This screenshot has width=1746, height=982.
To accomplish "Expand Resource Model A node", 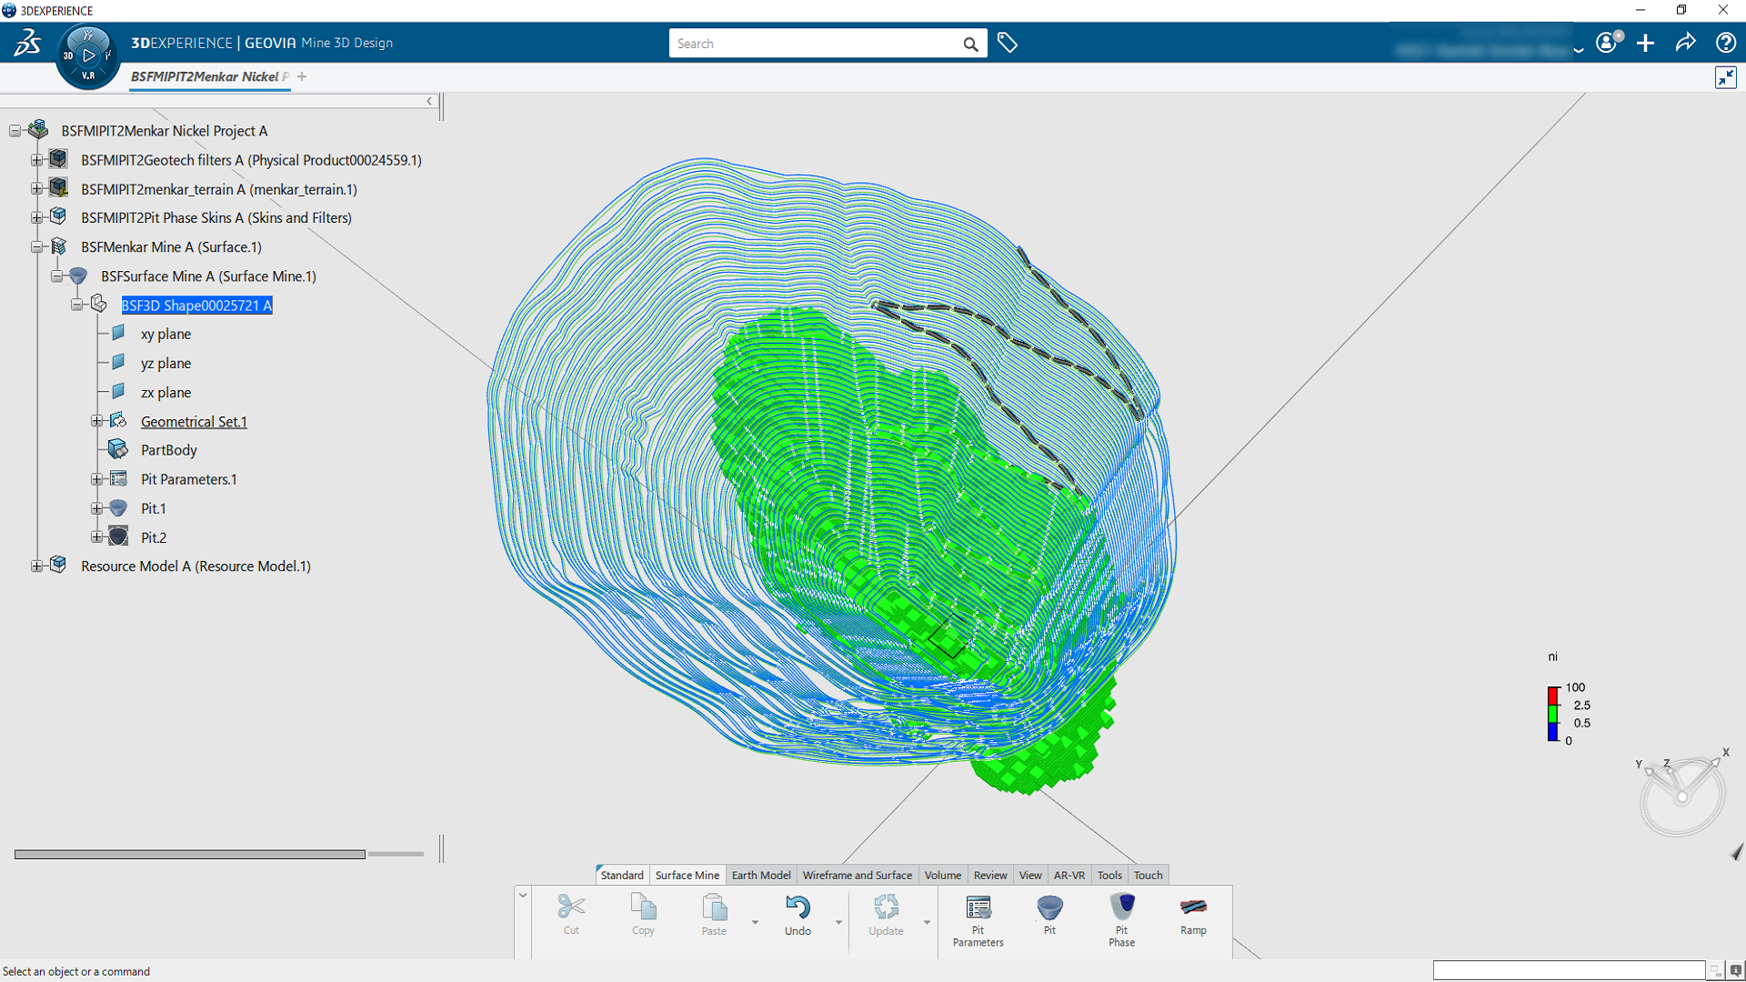I will coord(37,566).
